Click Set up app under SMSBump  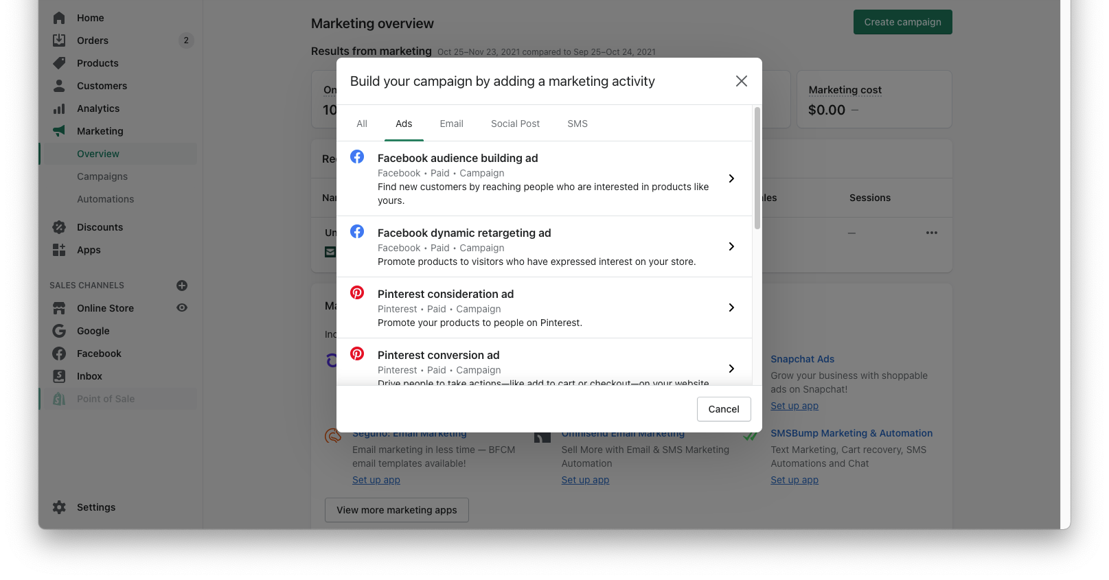[x=794, y=480]
